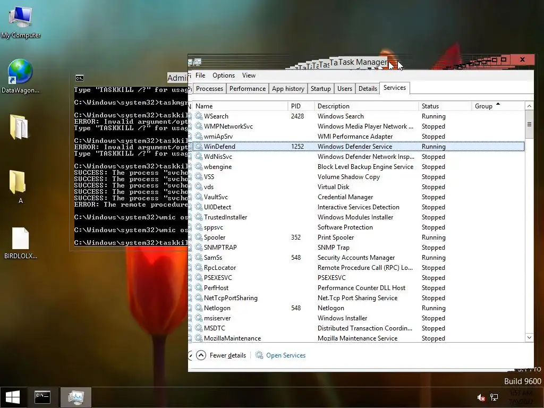Switch to Task Manager taskbar button
The image size is (544, 408).
(76, 397)
